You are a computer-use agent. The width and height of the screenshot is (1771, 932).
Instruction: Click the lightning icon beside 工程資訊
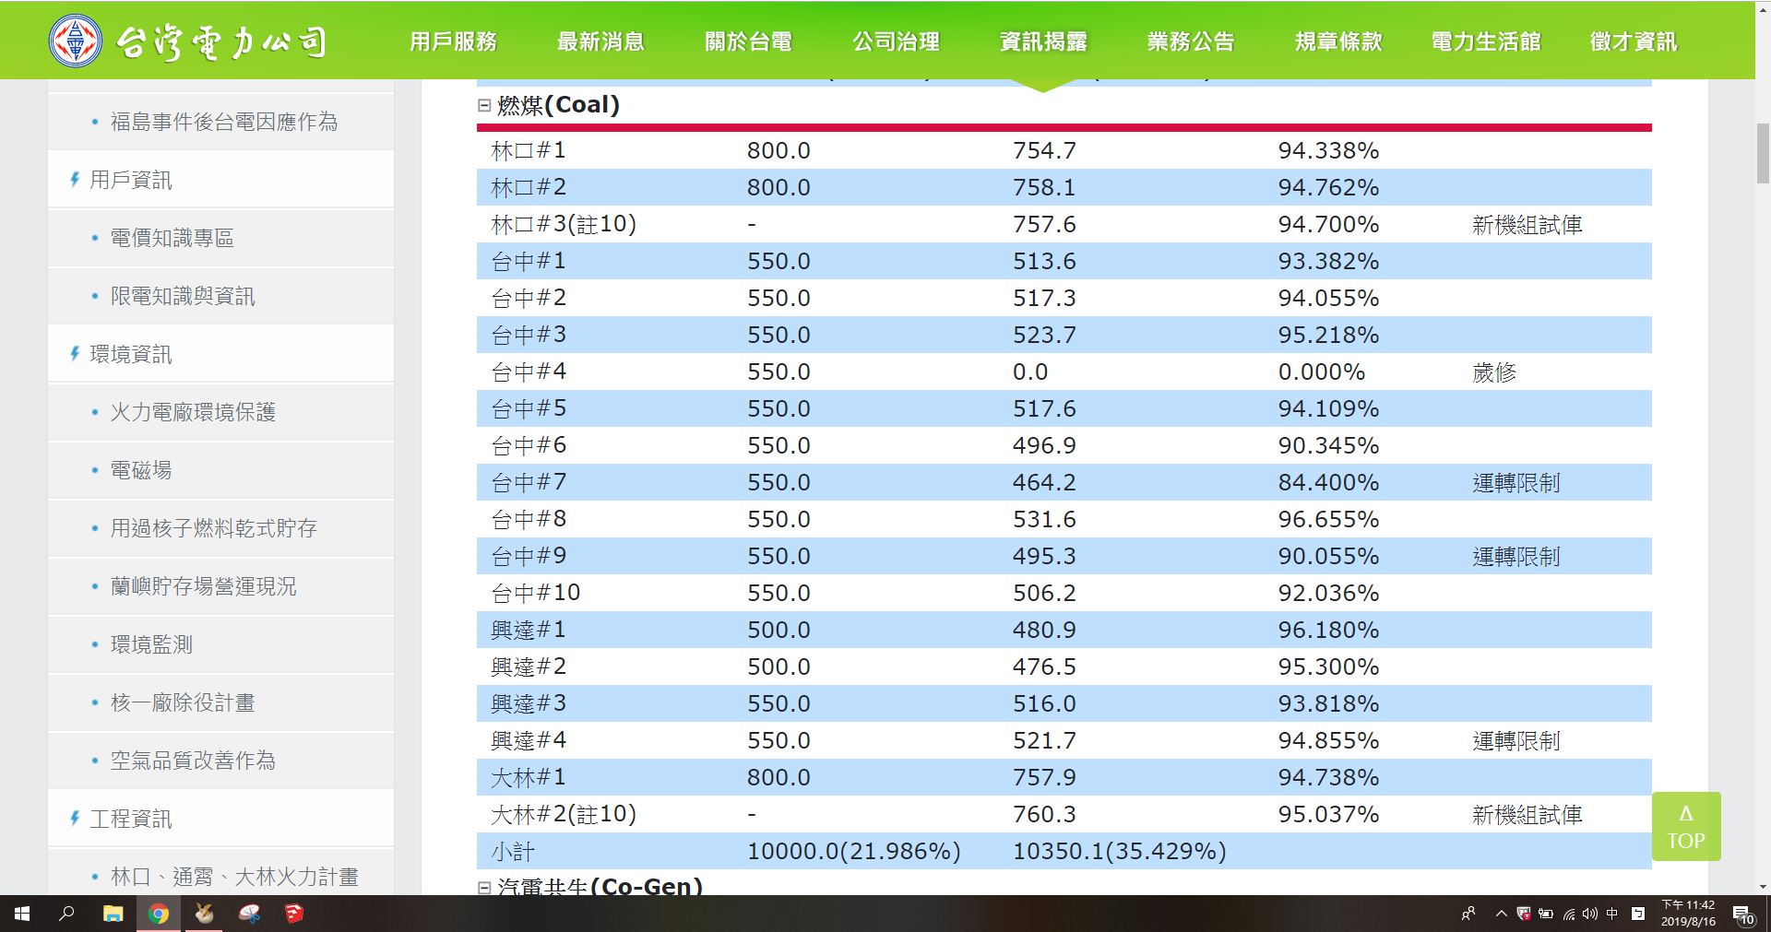tap(75, 819)
